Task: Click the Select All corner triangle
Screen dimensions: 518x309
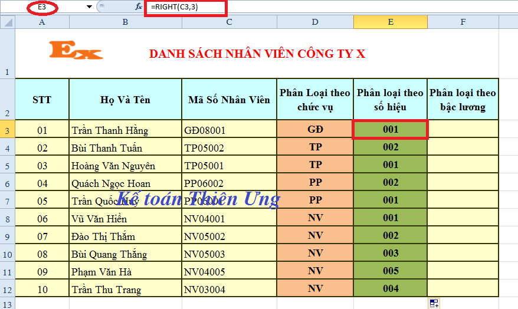Action: [x=8, y=22]
